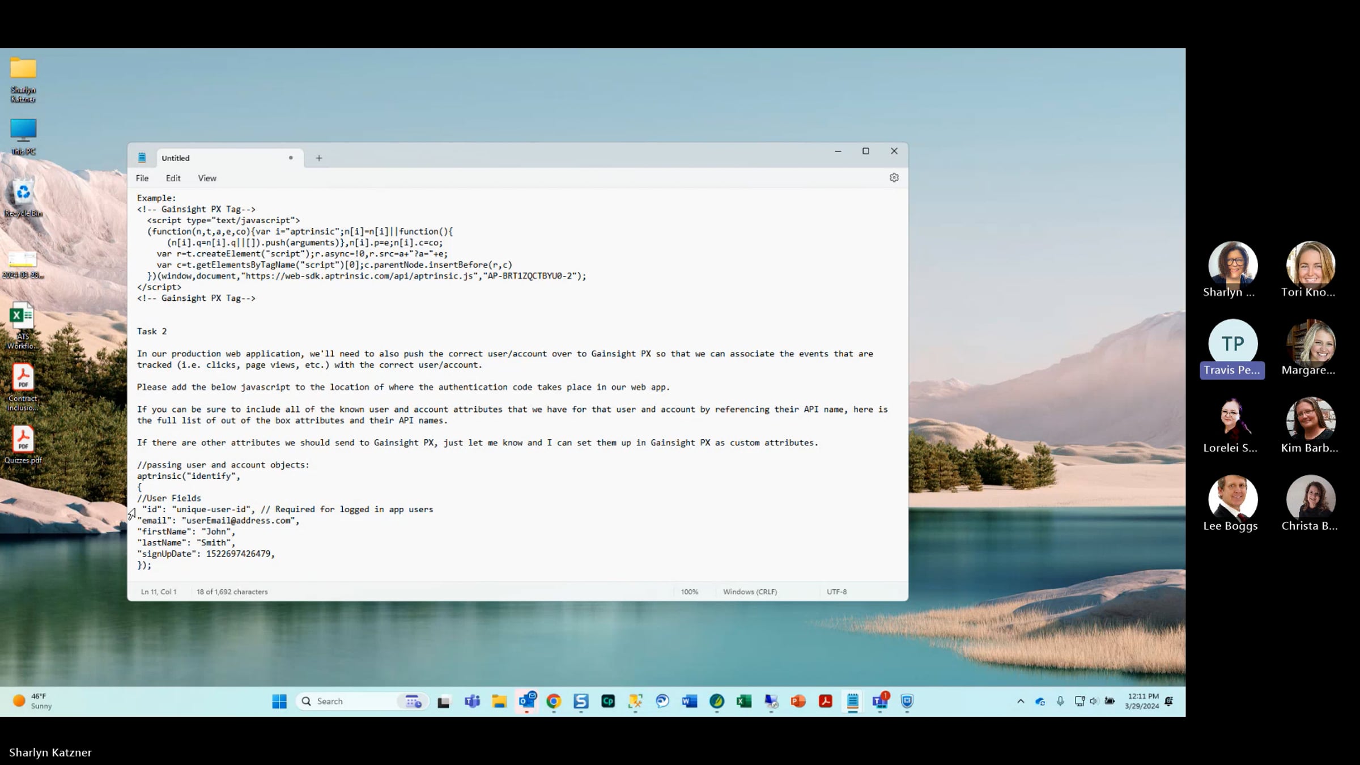This screenshot has height=765, width=1360.
Task: Select Travis Pe... participant avatar
Action: (1232, 343)
